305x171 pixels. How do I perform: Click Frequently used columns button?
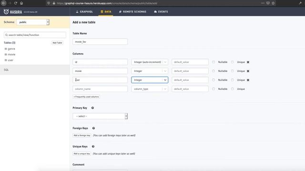click(86, 97)
